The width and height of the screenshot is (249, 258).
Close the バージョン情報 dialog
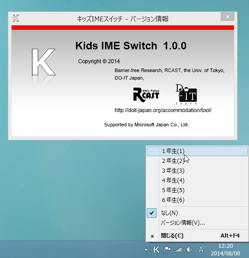tap(228, 16)
